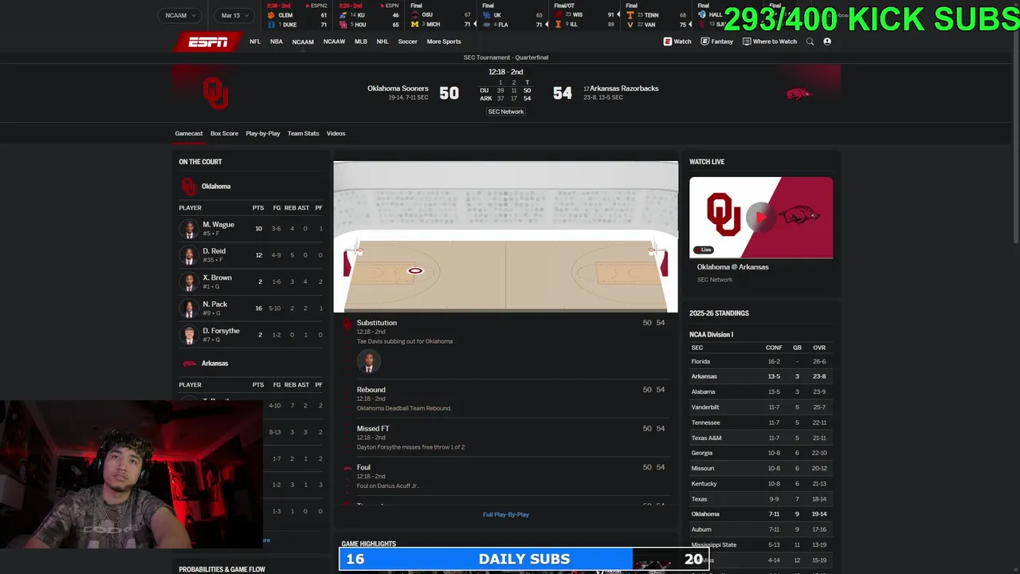Viewport: 1020px width, 574px height.
Task: Open Arkansas in SEC standings
Action: tap(704, 376)
